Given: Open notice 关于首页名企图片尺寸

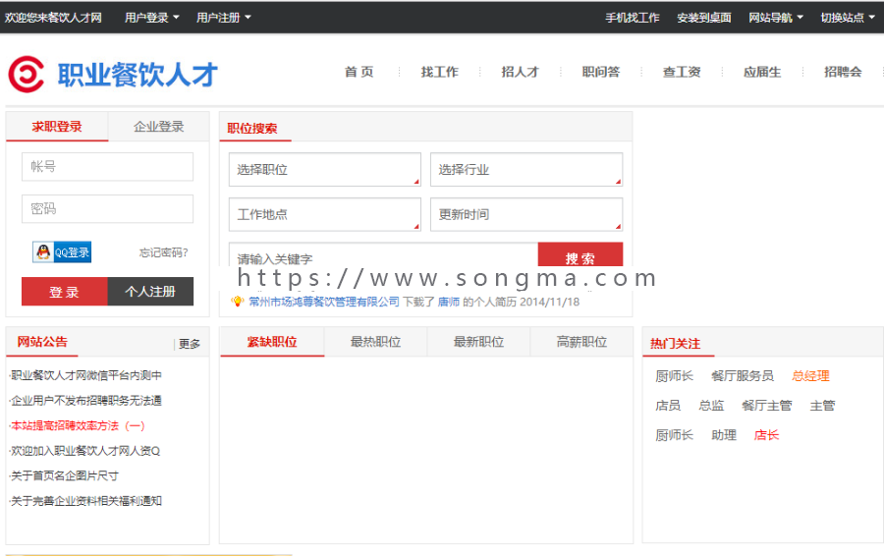Looking at the screenshot, I should 64,475.
